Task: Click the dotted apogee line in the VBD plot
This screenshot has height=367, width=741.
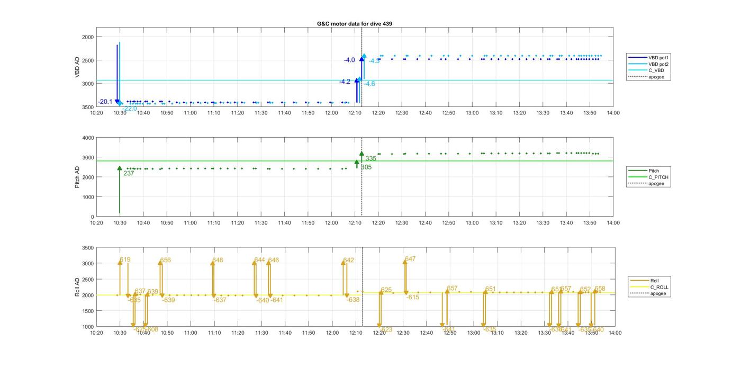Action: pos(362,67)
